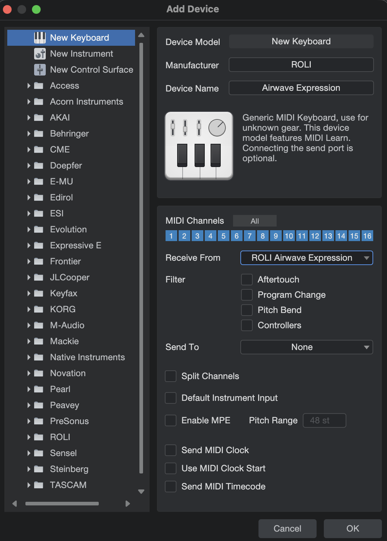The width and height of the screenshot is (387, 541).
Task: Select the New Keyboard piano icon
Action: pyautogui.click(x=40, y=38)
